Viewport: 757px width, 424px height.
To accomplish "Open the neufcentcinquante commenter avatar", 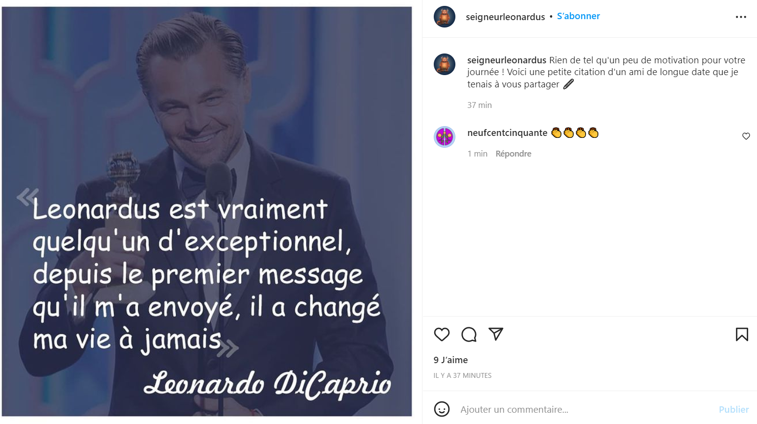I will click(x=445, y=137).
